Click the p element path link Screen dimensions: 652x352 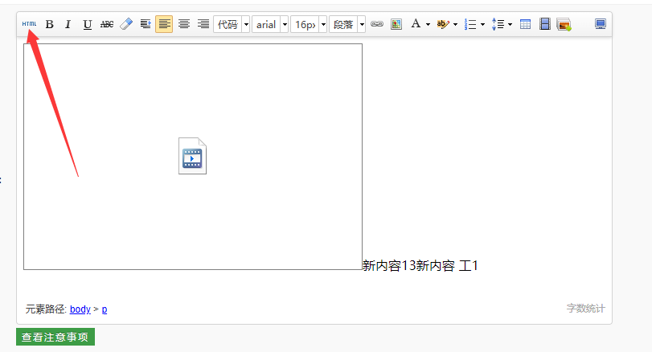click(x=105, y=309)
